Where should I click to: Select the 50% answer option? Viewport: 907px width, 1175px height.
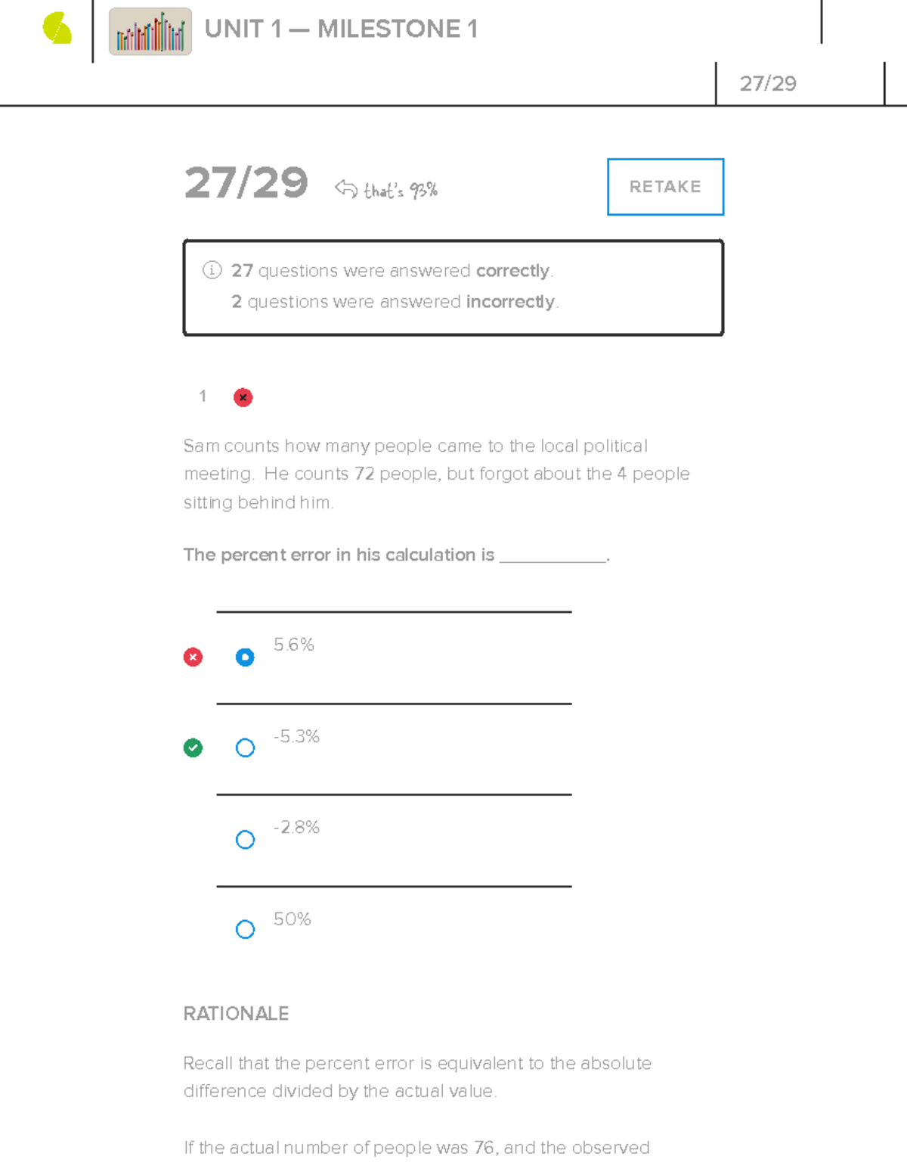[x=245, y=928]
